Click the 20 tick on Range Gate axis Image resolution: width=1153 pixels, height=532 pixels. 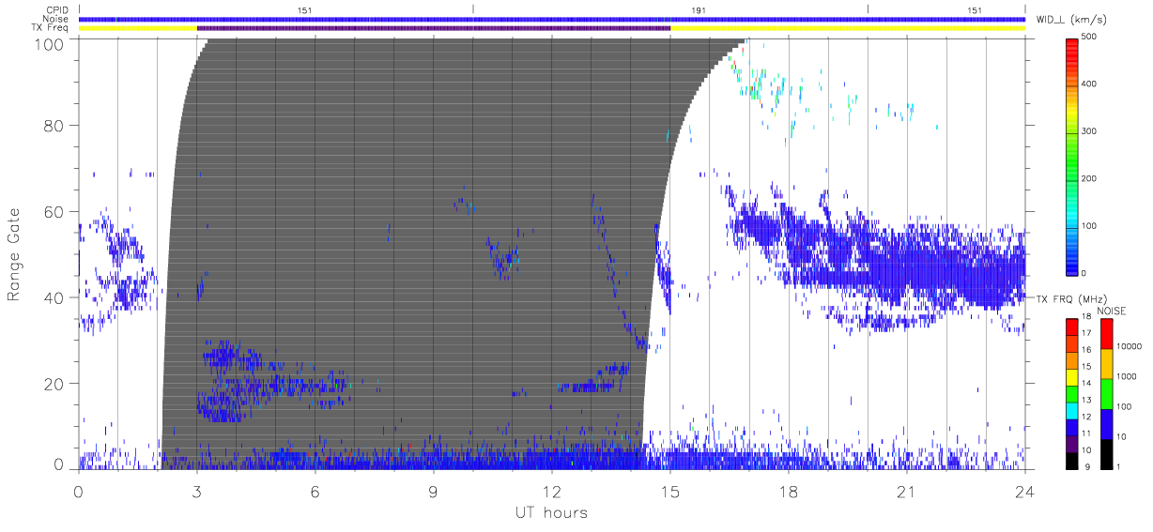pyautogui.click(x=55, y=384)
